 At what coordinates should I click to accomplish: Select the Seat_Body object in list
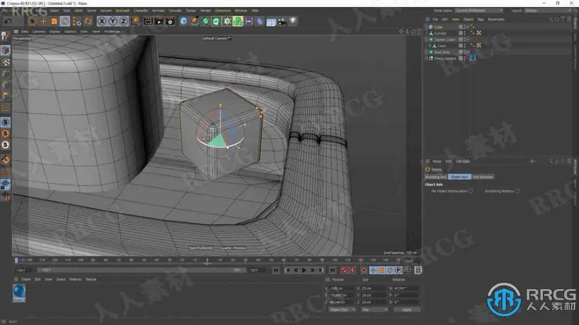coord(441,52)
